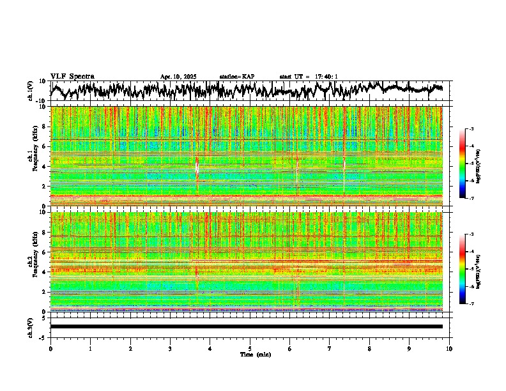Click the "6" kHz tick on ch.2 frequency axis

pos(45,252)
